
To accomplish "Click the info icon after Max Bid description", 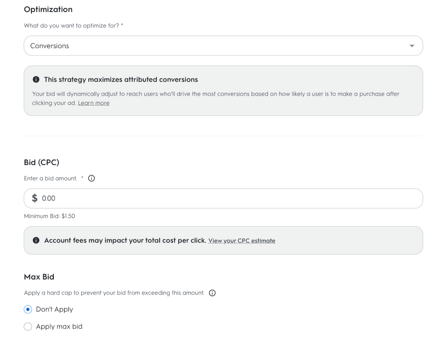I will coord(212,293).
